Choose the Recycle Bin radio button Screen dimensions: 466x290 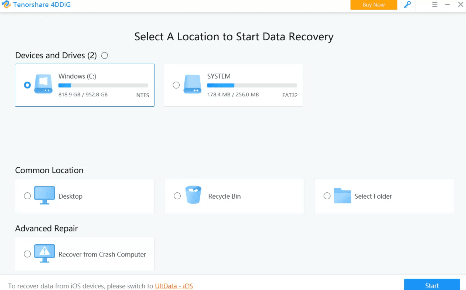pos(177,196)
